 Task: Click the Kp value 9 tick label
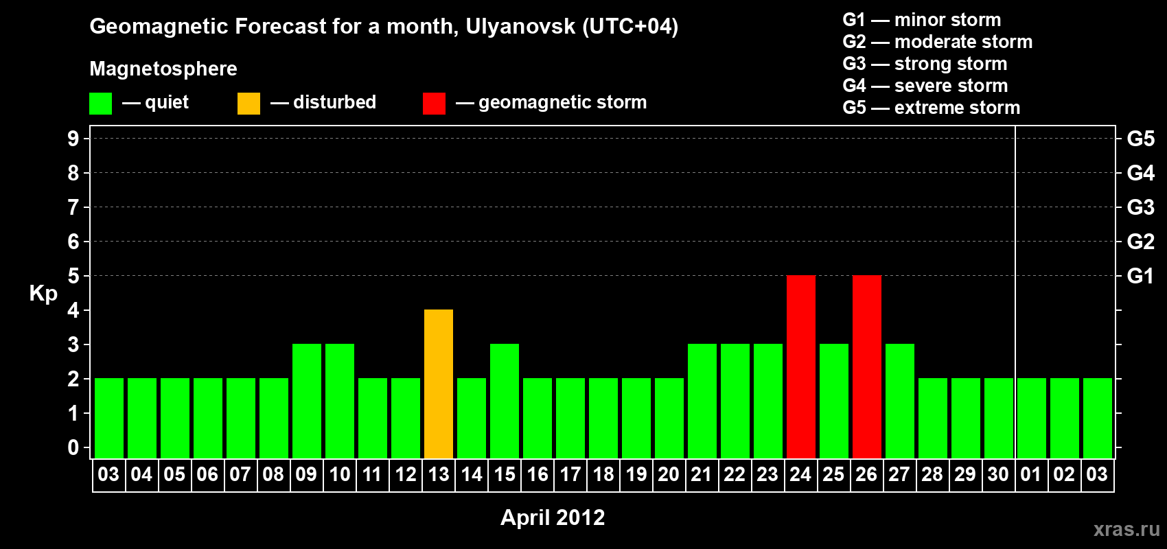coord(73,139)
